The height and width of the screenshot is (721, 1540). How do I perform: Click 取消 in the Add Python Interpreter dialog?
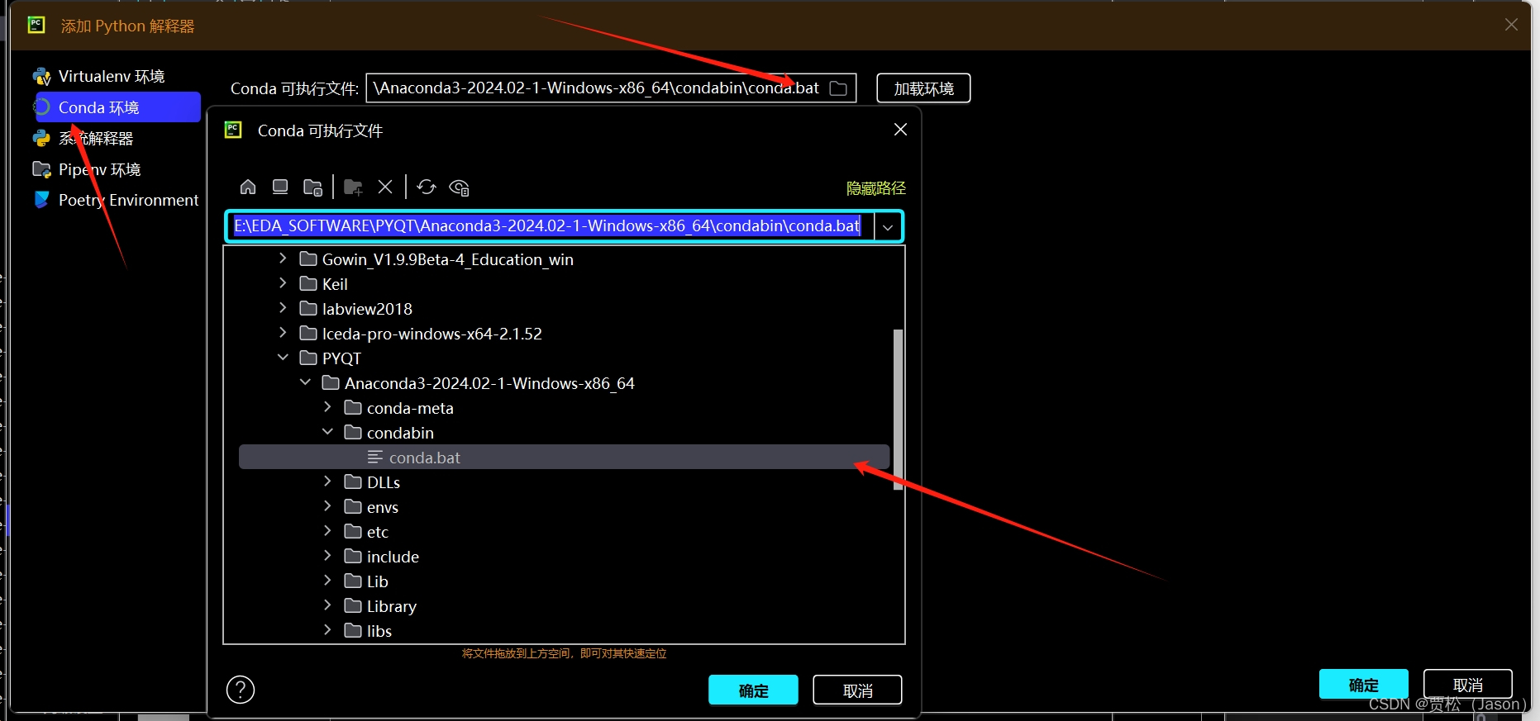pyautogui.click(x=1467, y=684)
